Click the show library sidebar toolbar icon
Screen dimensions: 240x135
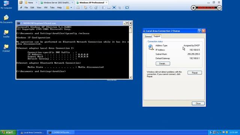[x=103, y=7]
